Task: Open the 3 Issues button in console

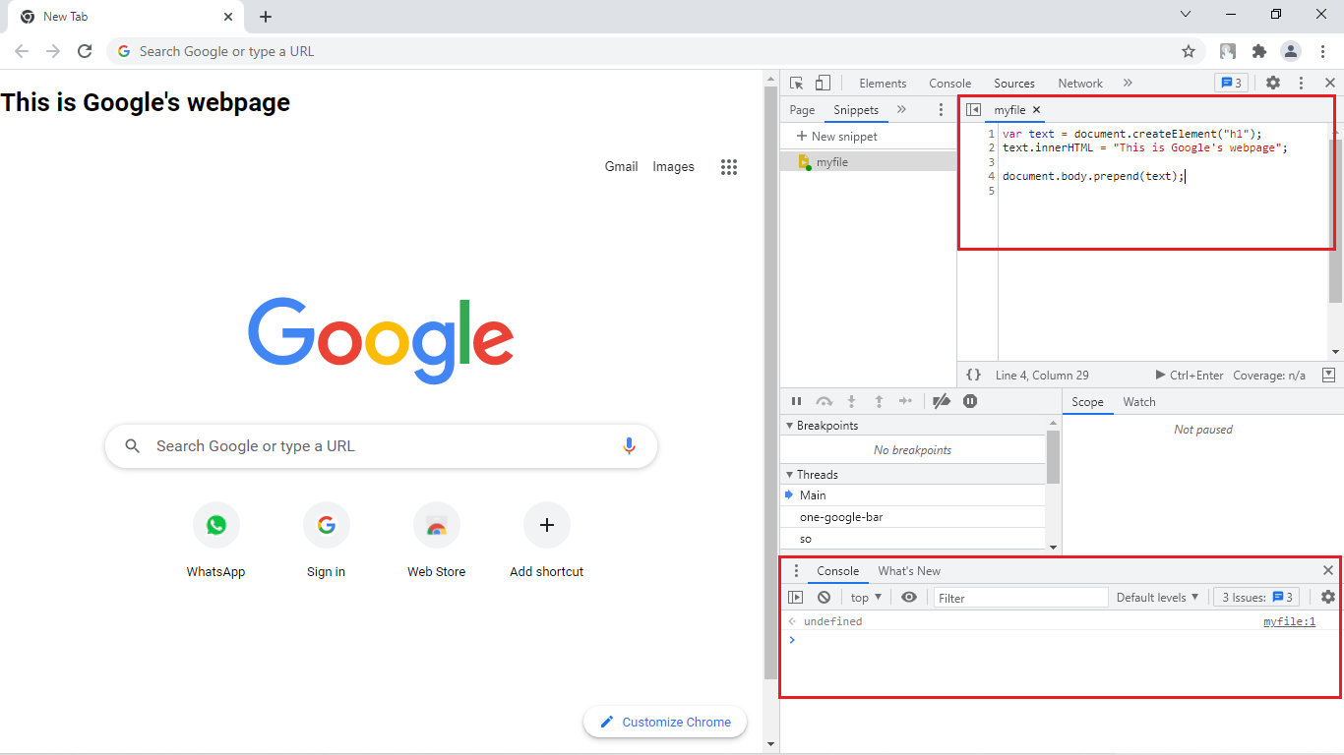Action: pyautogui.click(x=1257, y=598)
